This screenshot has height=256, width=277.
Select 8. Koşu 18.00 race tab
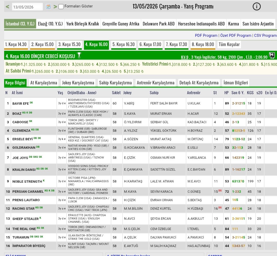point(203,45)
